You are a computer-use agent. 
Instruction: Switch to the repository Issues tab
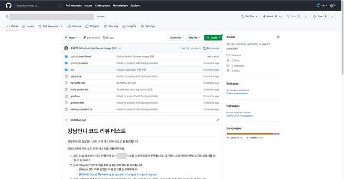pos(28,26)
